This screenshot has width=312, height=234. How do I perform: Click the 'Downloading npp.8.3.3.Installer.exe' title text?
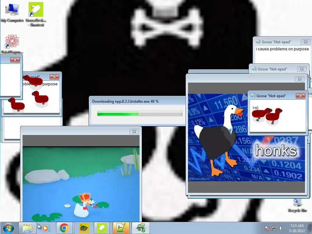point(125,101)
